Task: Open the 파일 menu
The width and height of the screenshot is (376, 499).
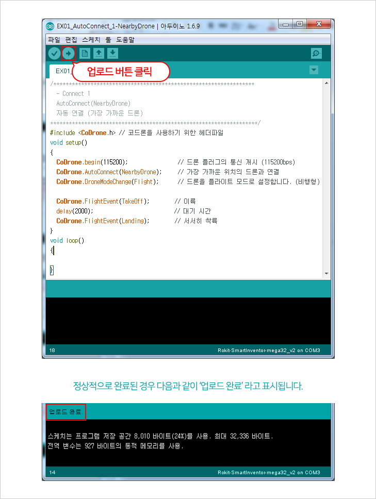Action: pos(54,39)
